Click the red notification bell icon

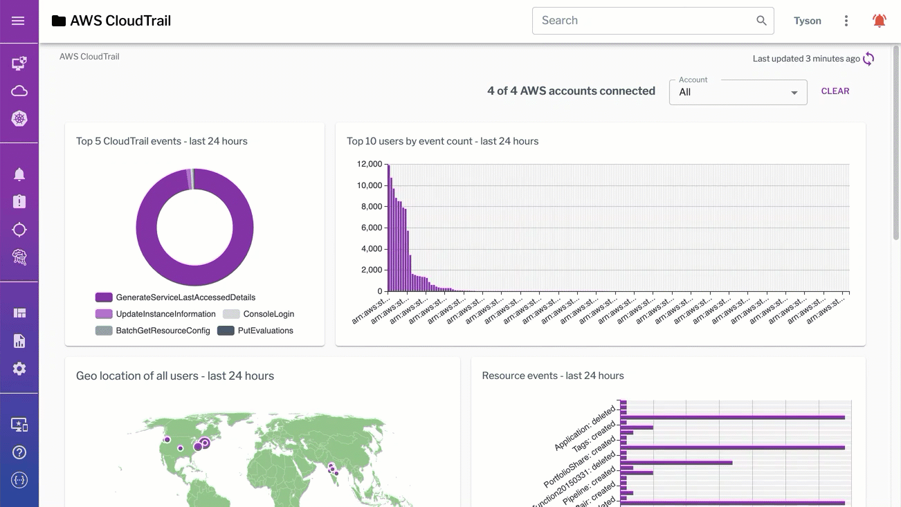point(879,21)
